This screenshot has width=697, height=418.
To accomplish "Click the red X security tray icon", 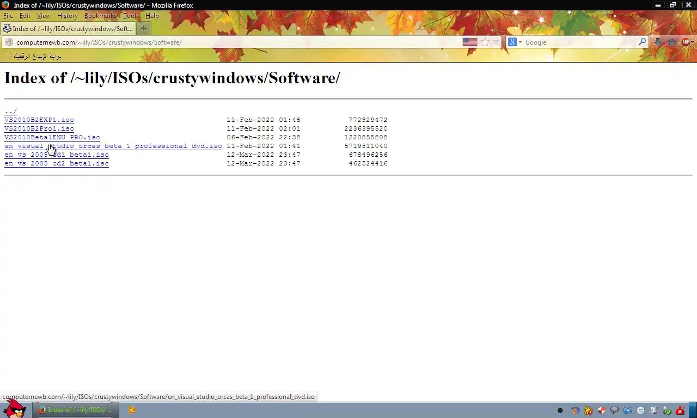I will (x=680, y=410).
